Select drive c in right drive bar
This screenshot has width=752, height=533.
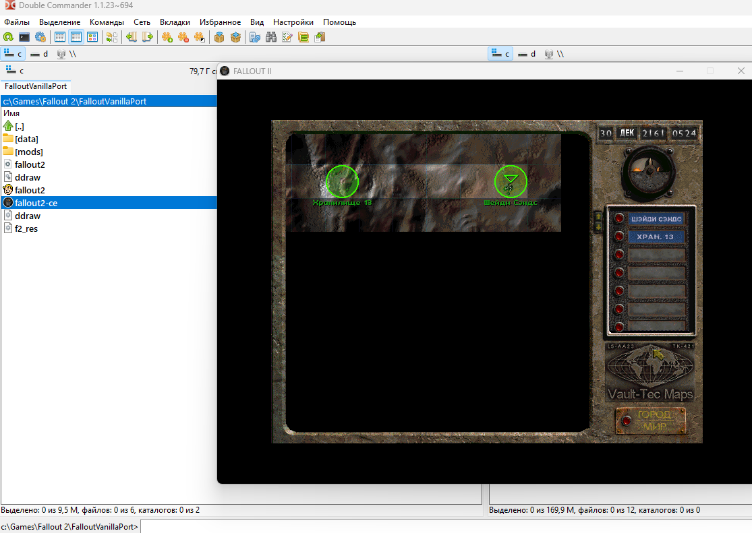click(500, 54)
